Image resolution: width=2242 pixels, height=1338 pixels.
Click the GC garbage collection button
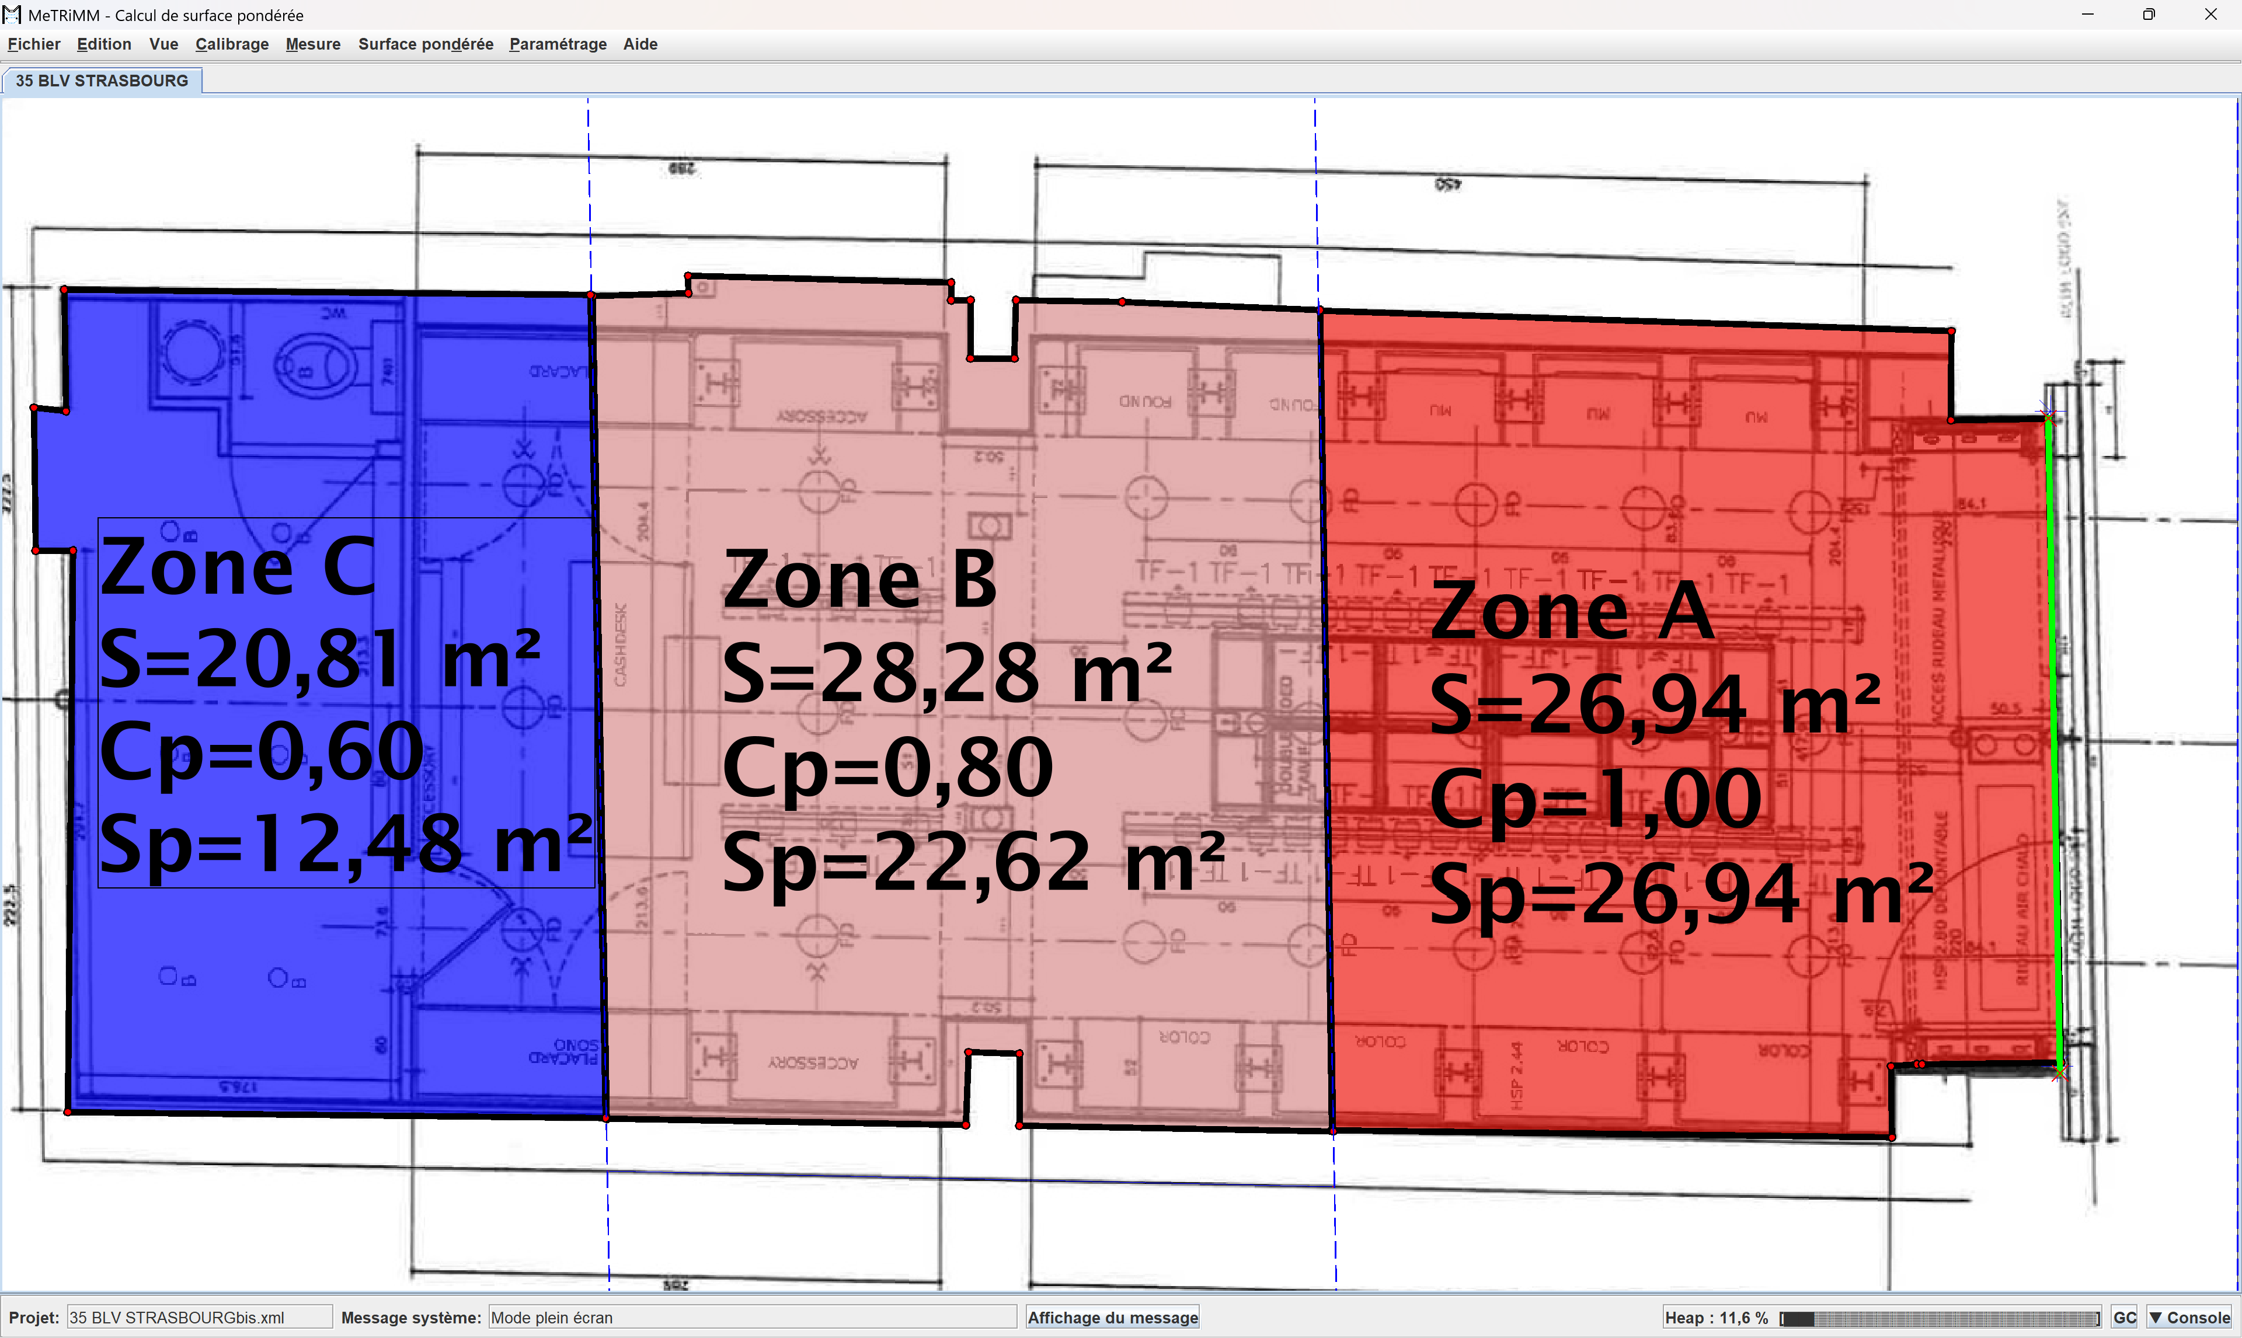[x=2125, y=1317]
